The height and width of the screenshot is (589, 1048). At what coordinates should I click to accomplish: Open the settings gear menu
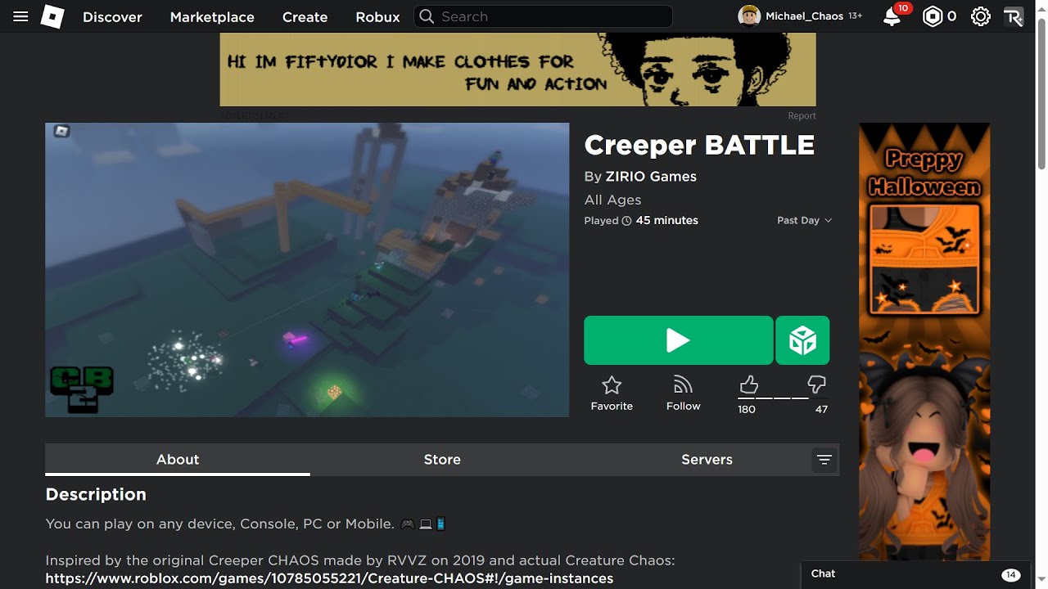coord(980,16)
